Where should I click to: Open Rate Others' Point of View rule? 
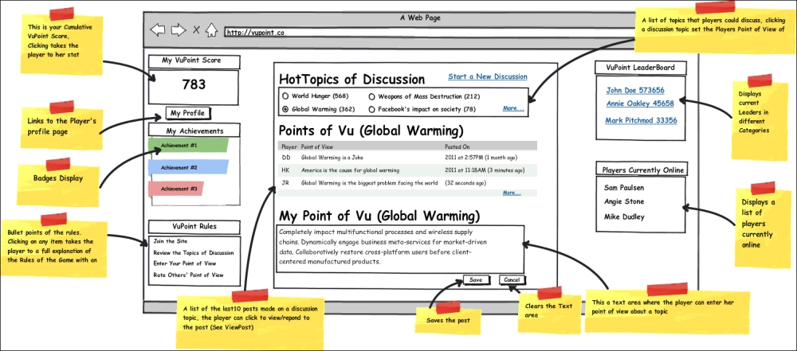click(x=188, y=275)
